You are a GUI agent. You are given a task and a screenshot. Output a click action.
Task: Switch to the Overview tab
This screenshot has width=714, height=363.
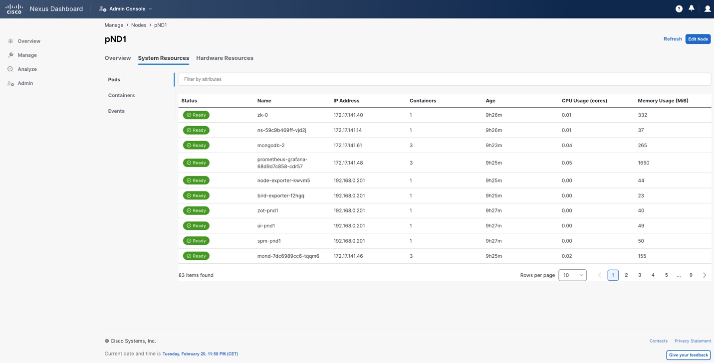point(118,58)
